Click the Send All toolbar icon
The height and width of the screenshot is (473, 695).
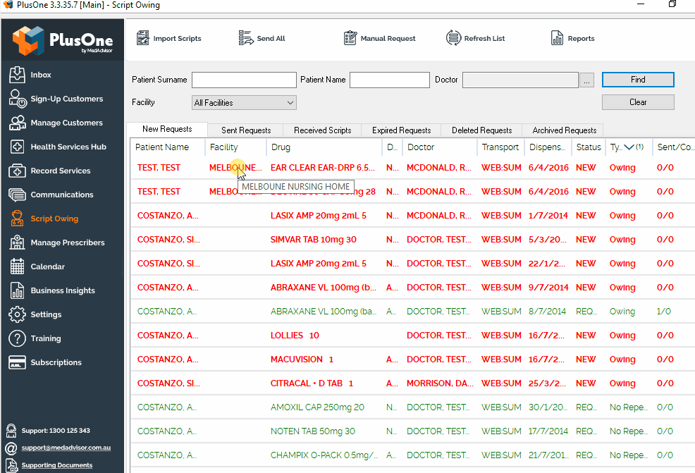(246, 38)
